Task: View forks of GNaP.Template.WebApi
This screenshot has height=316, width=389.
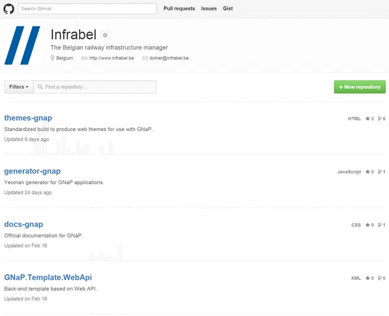Action: [382, 278]
